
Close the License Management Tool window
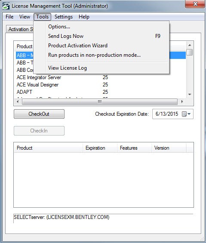click(x=195, y=4)
